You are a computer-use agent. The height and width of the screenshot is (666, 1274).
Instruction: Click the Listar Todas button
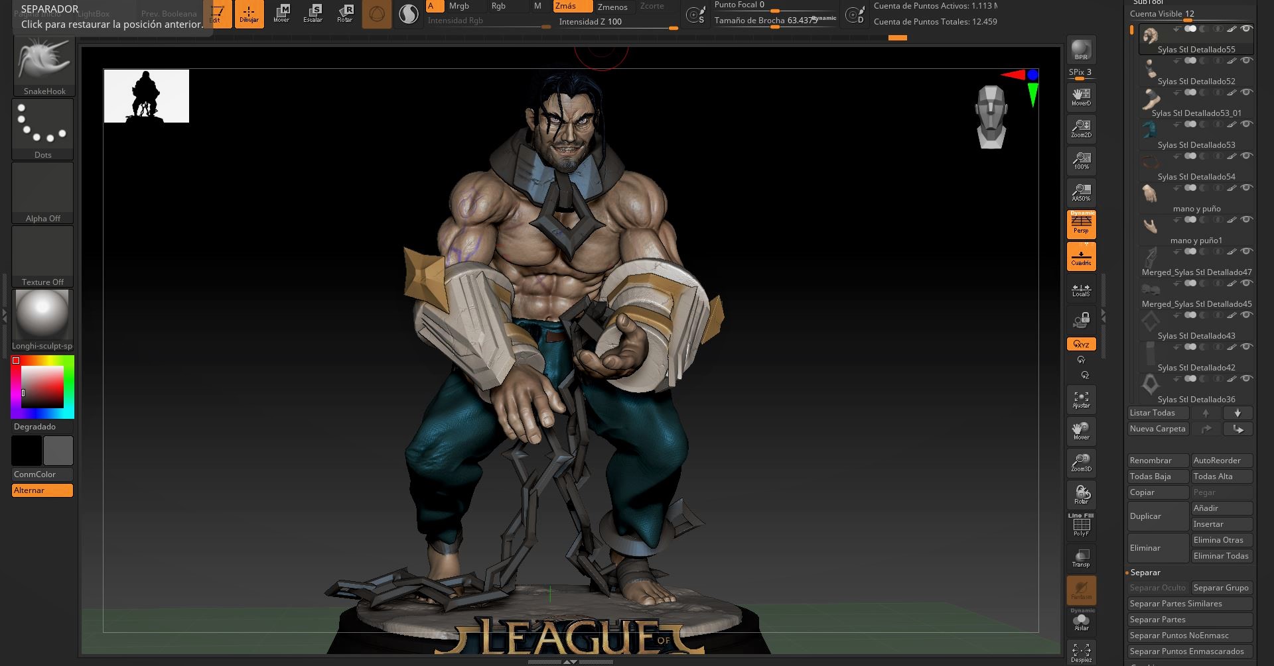coord(1158,413)
